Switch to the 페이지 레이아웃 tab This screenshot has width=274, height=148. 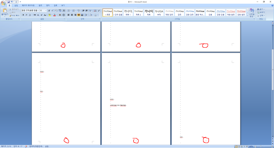point(28,5)
